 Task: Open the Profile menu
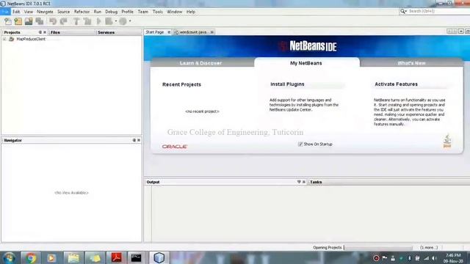tap(127, 12)
